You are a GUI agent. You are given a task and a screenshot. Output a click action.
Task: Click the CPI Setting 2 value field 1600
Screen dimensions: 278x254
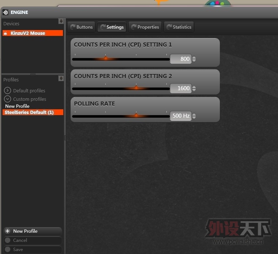pyautogui.click(x=181, y=88)
